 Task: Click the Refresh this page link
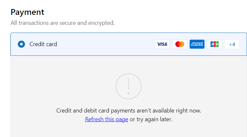pos(107,119)
